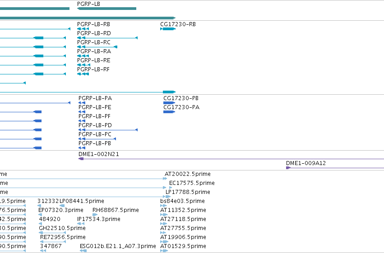This screenshot has width=384, height=253.
Task: Select the ESG012b.E21.1_A07.3prime EST label
Action: pyautogui.click(x=118, y=246)
